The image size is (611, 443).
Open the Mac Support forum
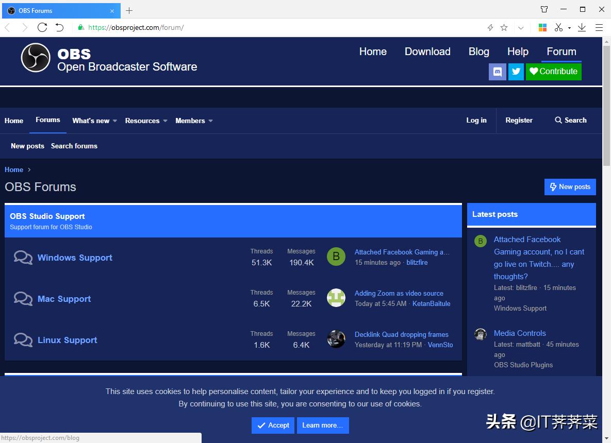pos(64,299)
